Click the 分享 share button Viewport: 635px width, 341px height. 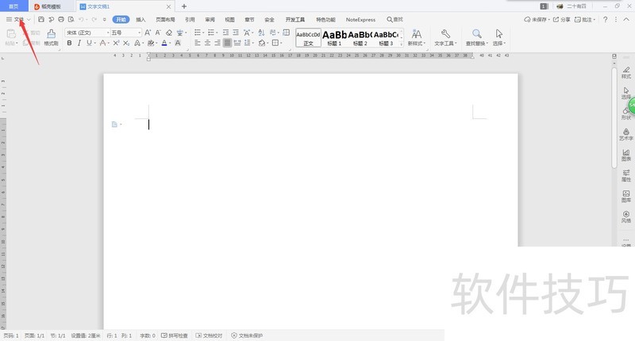click(x=562, y=19)
